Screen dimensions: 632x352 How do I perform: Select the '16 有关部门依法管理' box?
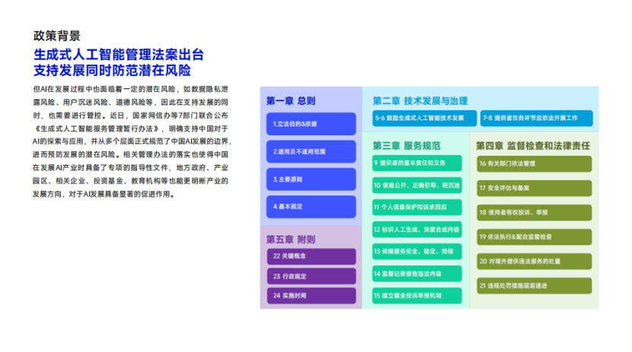535,163
